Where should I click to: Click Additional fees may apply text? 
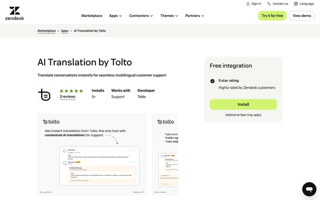pyautogui.click(x=243, y=115)
